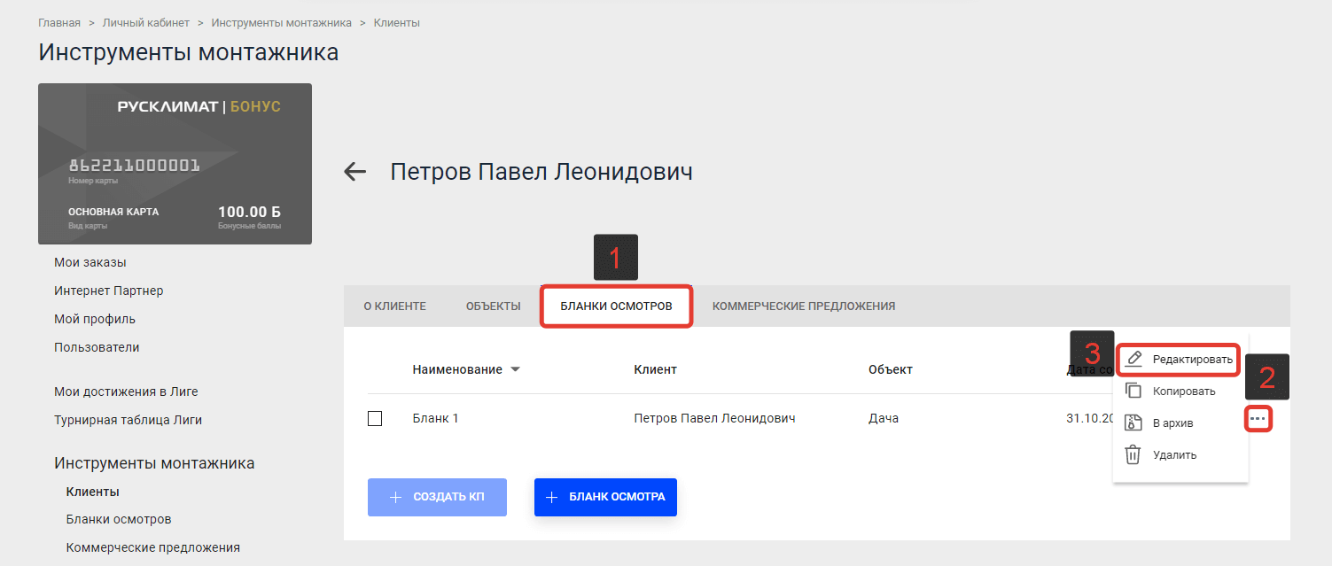The image size is (1332, 566).
Task: Go to Личный кабинет breadcrumb link
Action: (145, 23)
